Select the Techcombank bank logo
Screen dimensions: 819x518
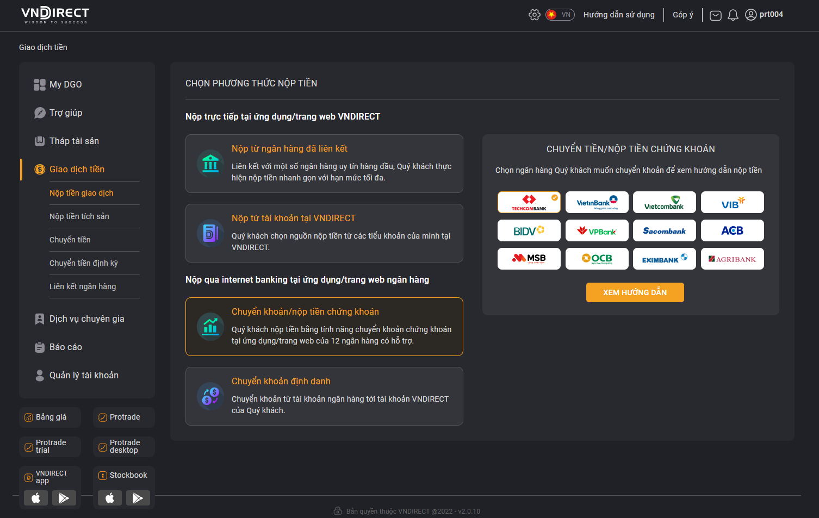(x=529, y=202)
